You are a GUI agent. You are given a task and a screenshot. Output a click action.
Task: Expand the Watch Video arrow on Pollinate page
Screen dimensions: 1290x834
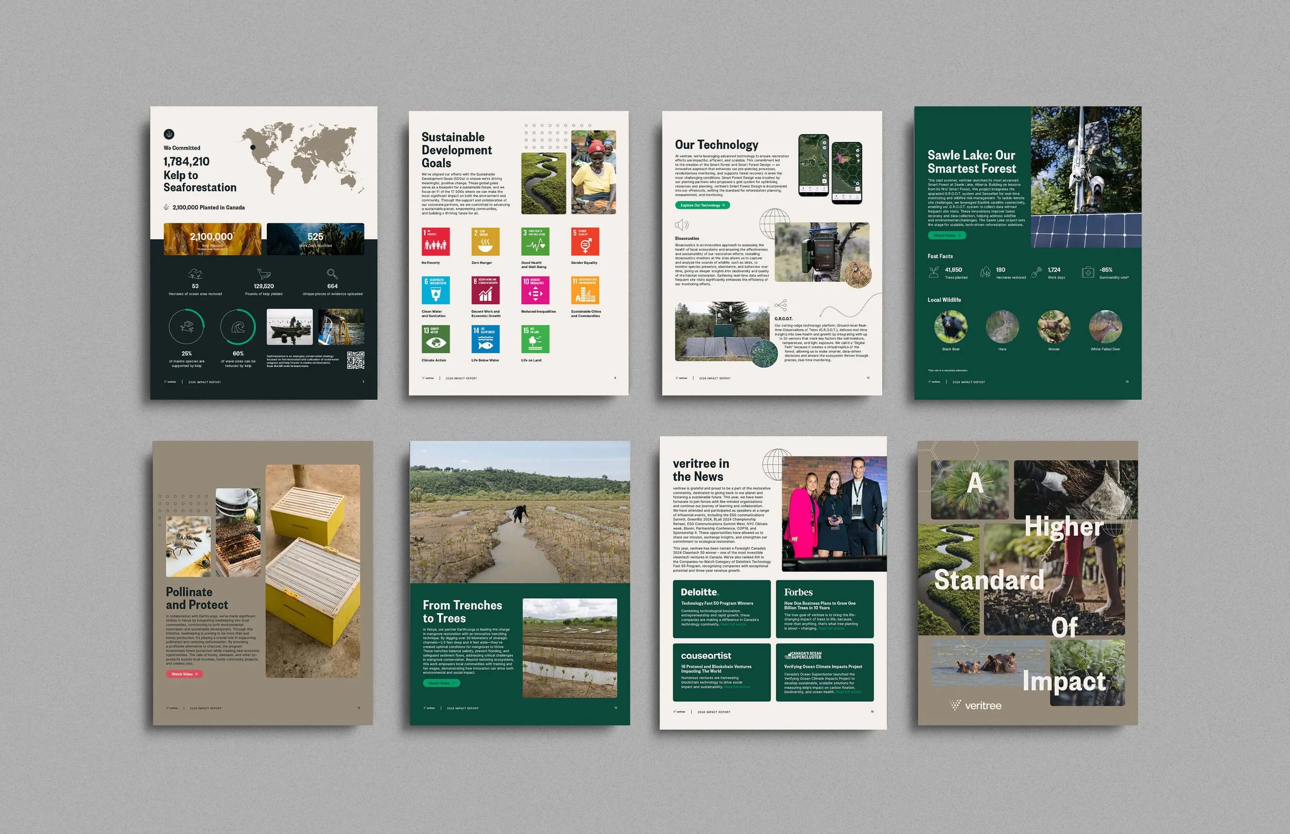196,674
